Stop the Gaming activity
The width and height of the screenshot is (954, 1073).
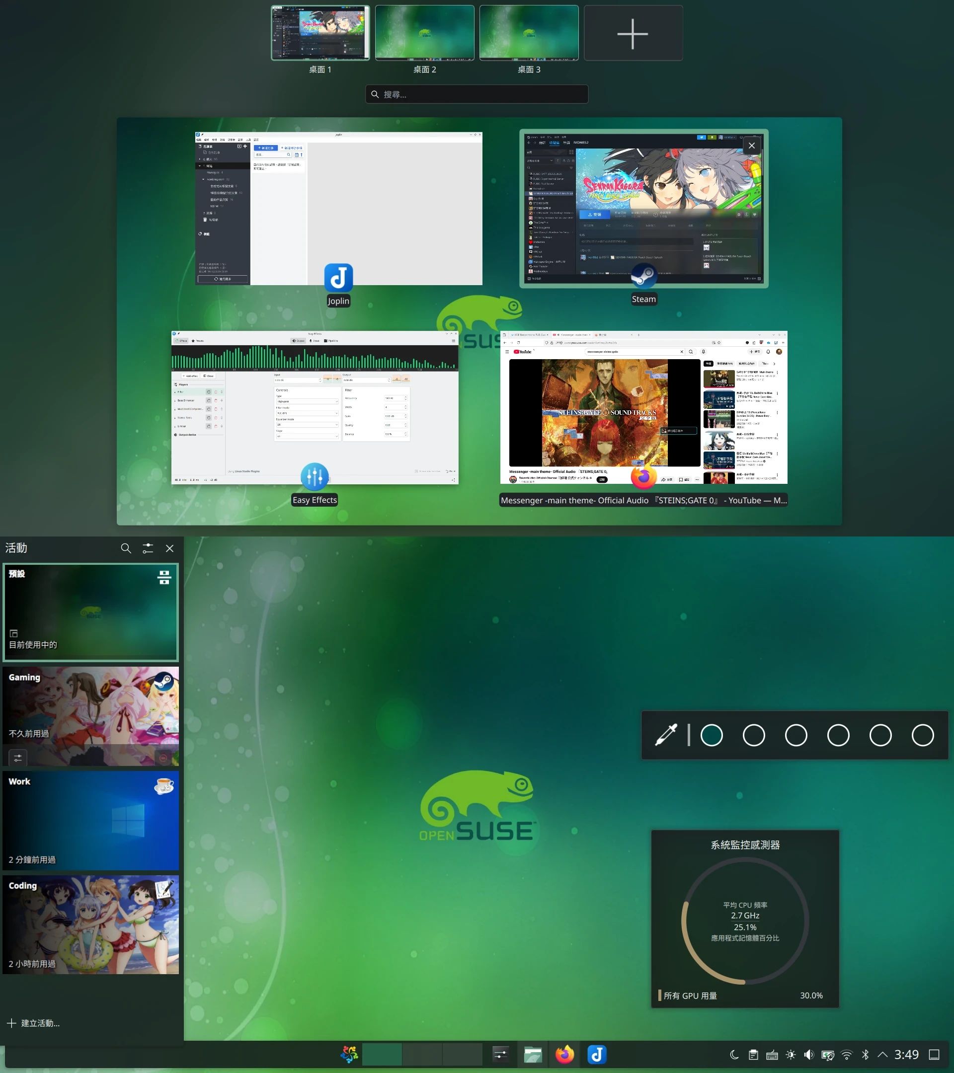pos(163,758)
